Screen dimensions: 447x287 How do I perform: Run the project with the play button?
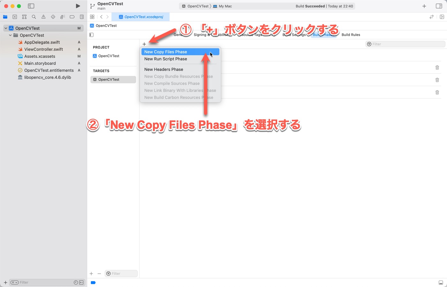click(x=78, y=6)
